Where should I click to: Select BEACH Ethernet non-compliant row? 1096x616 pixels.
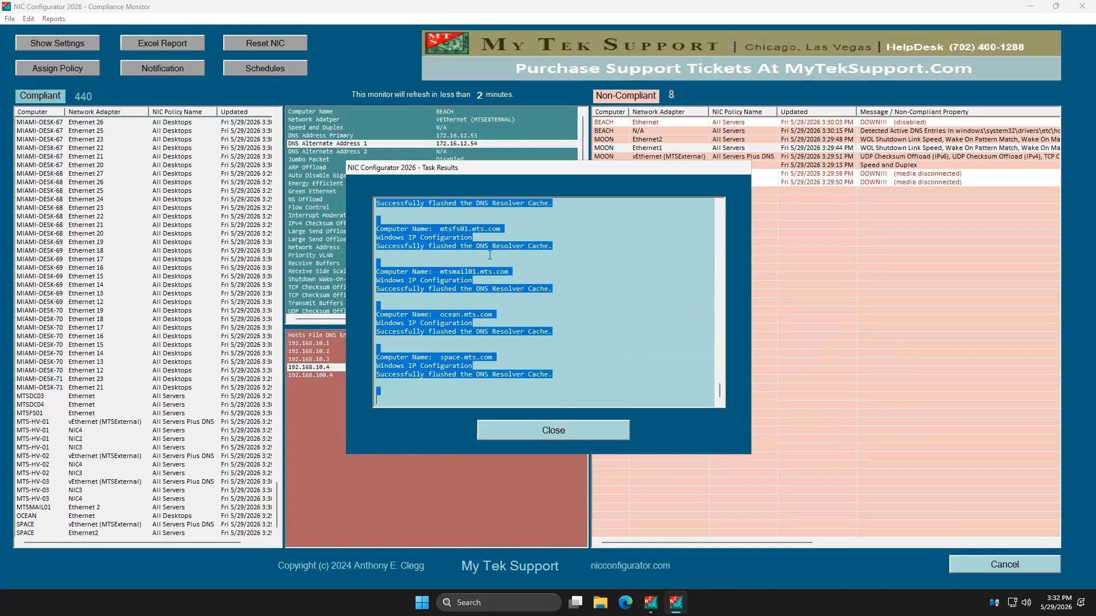[x=826, y=122]
